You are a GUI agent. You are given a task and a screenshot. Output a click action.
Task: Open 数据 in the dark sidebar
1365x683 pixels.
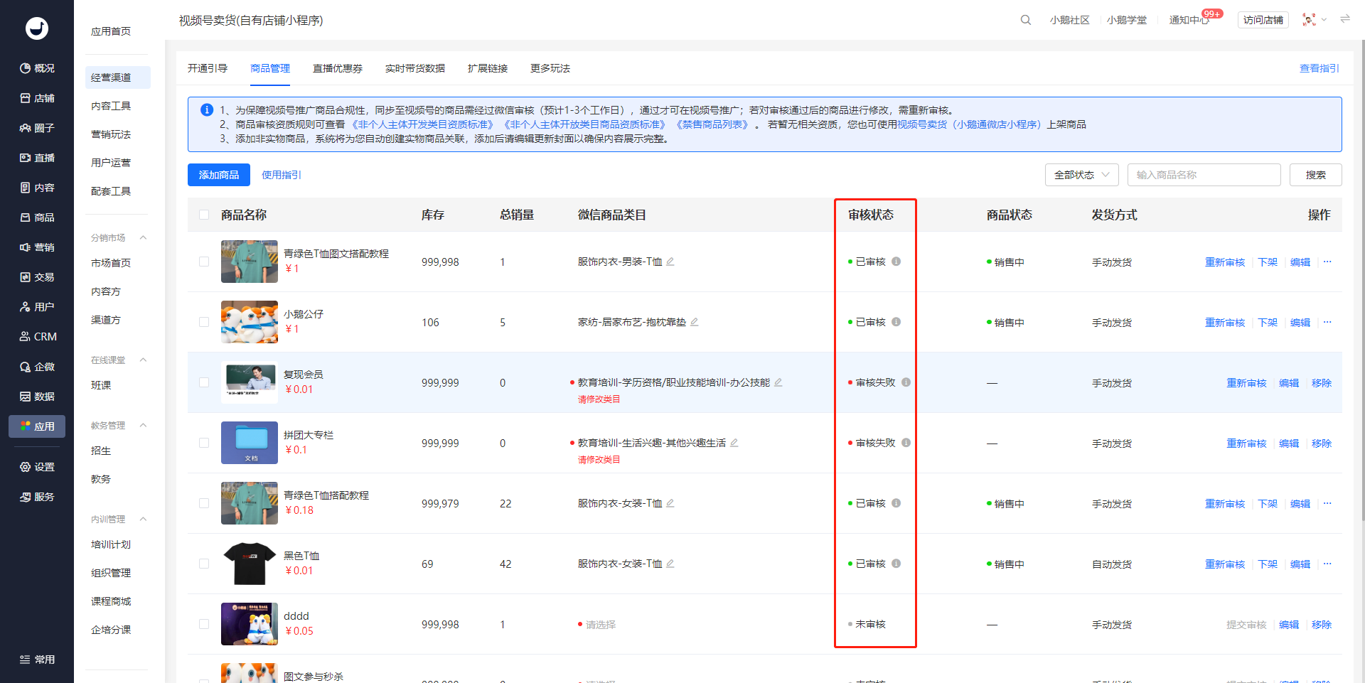[x=37, y=397]
